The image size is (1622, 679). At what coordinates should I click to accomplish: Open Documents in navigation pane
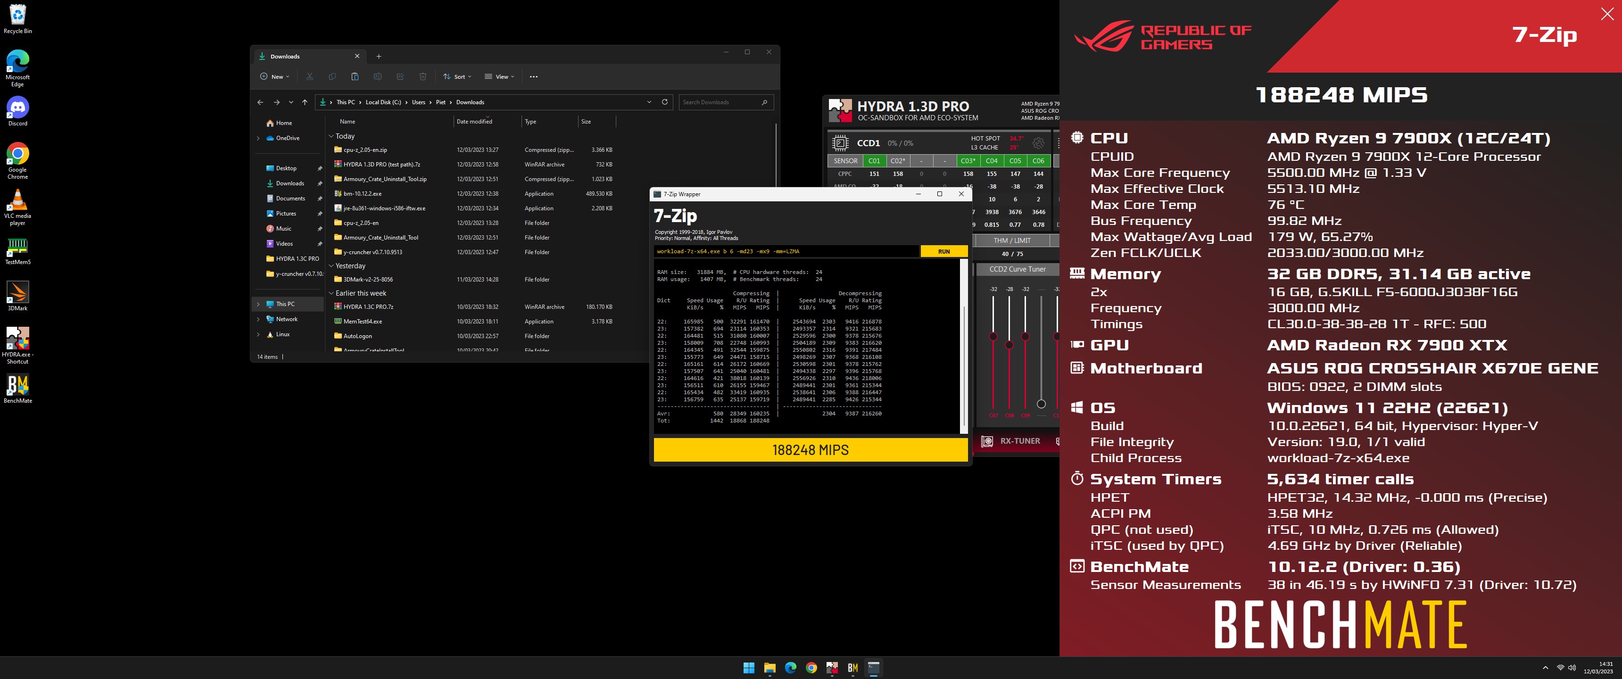(x=290, y=199)
